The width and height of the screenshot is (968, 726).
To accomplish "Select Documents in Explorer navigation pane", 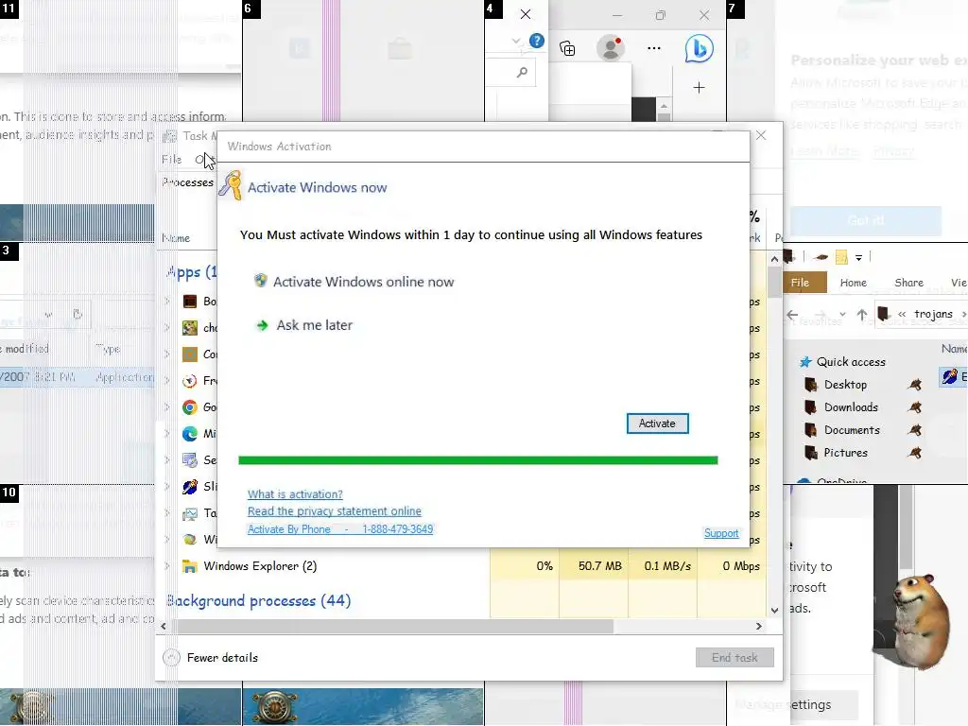I will pyautogui.click(x=852, y=430).
